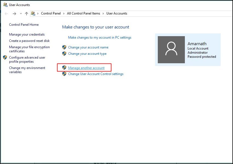The width and height of the screenshot is (233, 164).
Task: Expand the chevron after Control Panel breadcrumb
Action: 64,13
